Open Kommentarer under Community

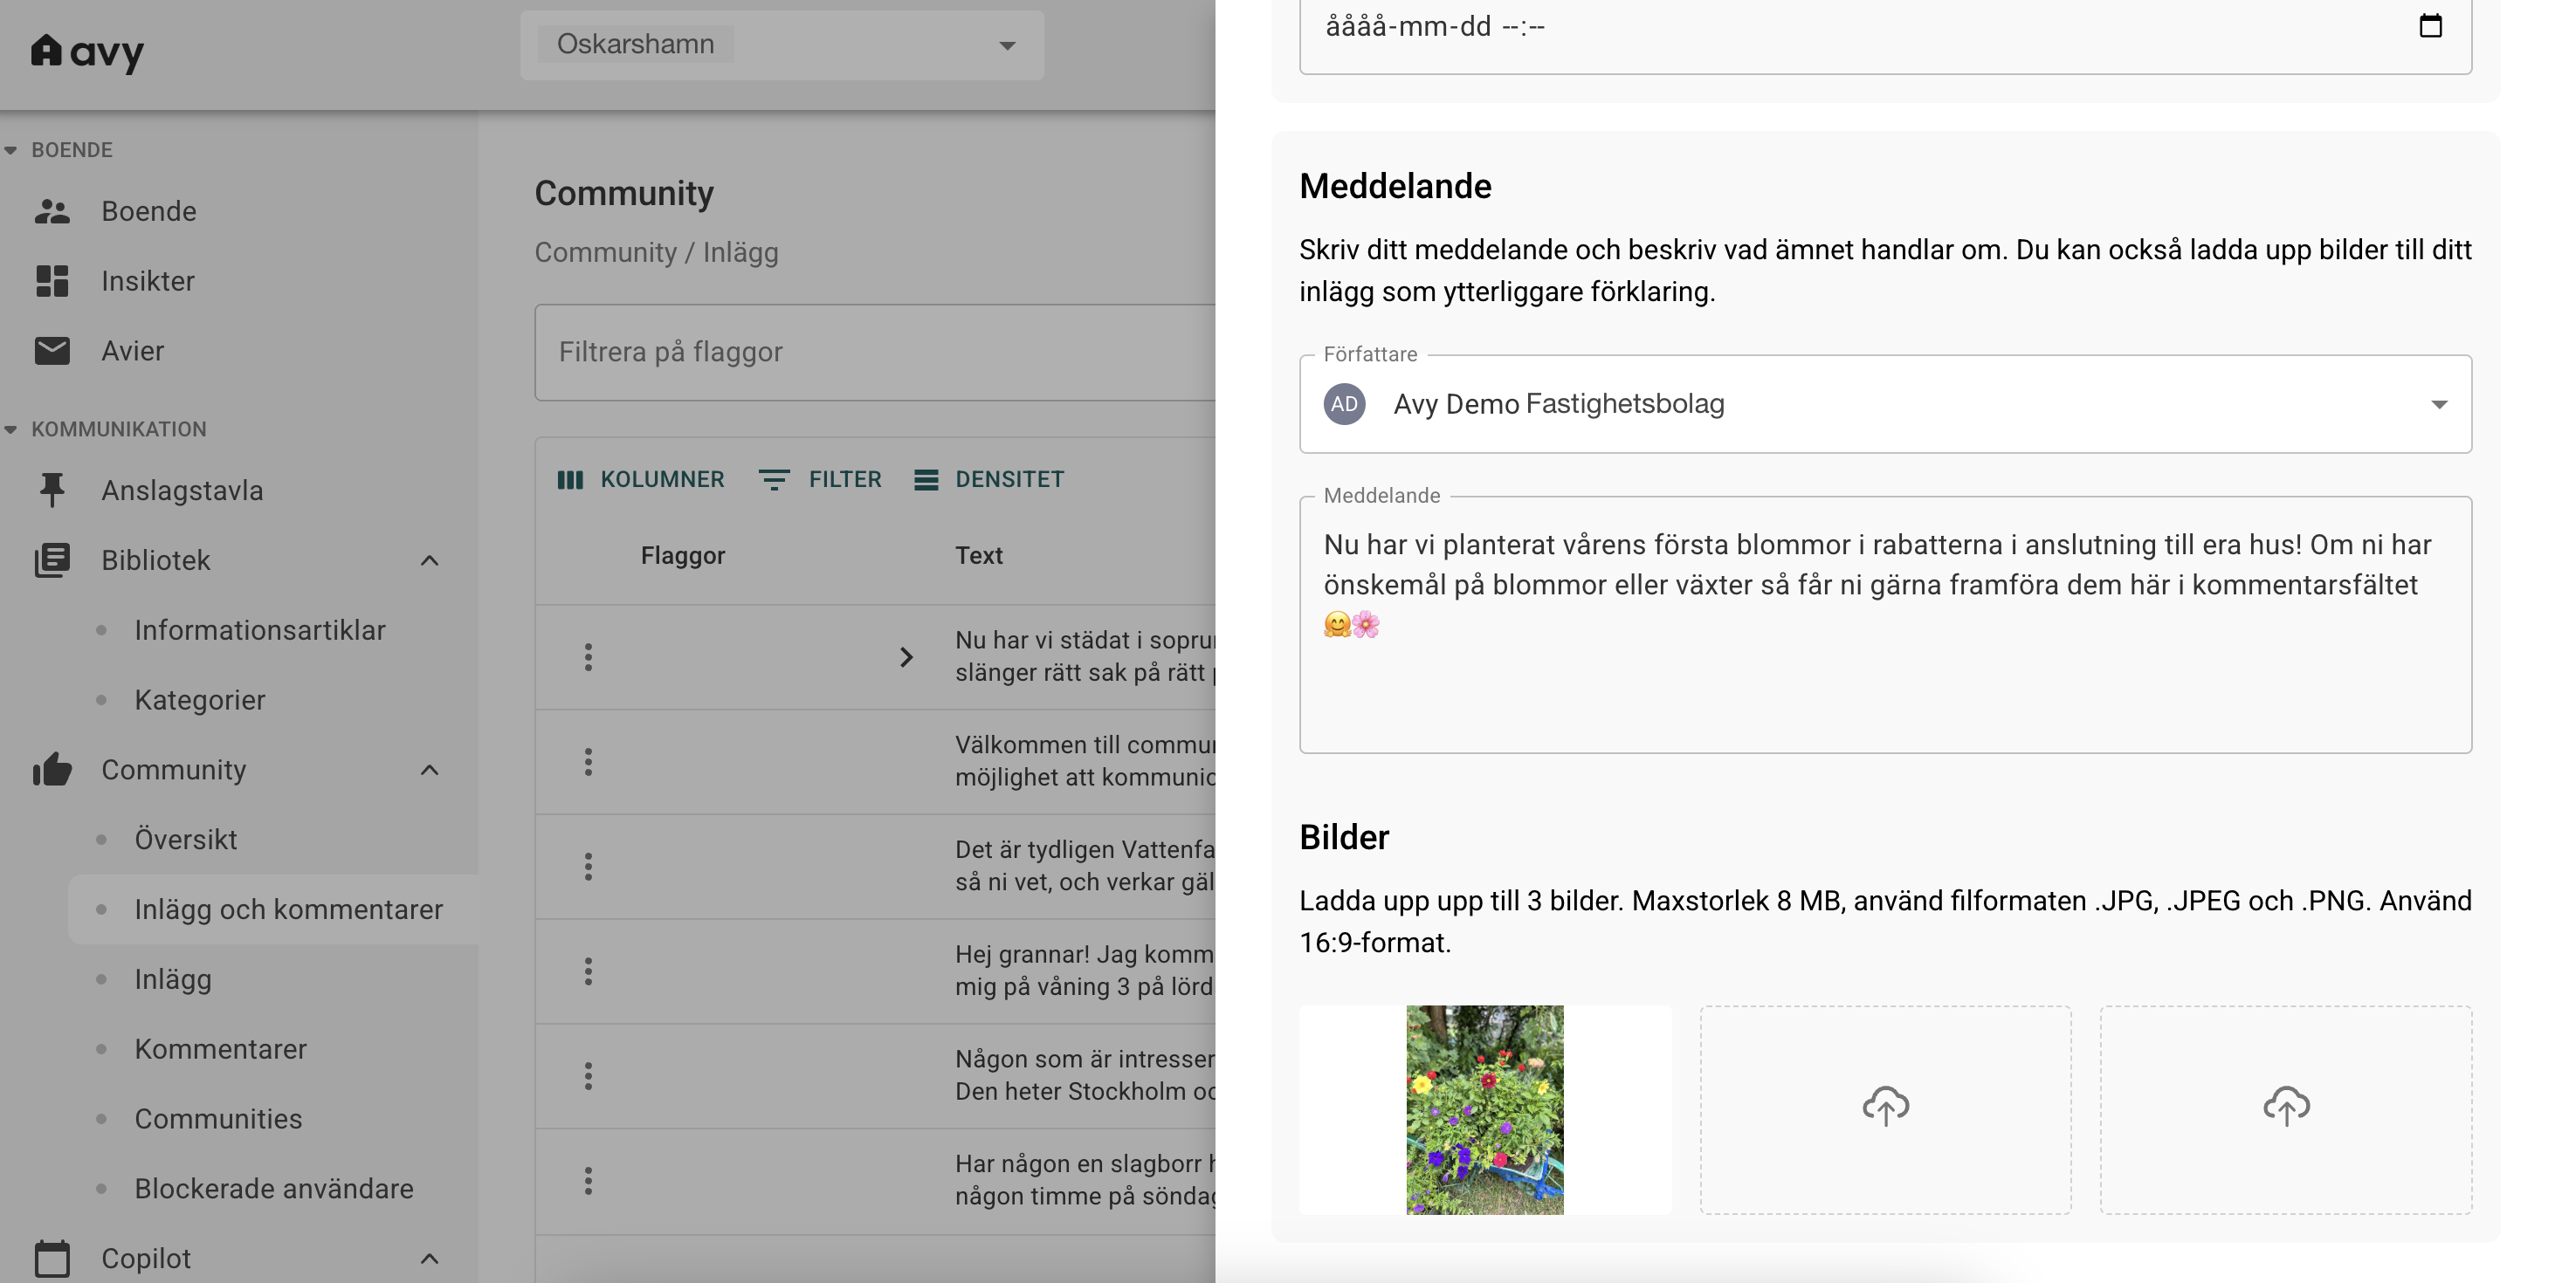coord(221,1049)
